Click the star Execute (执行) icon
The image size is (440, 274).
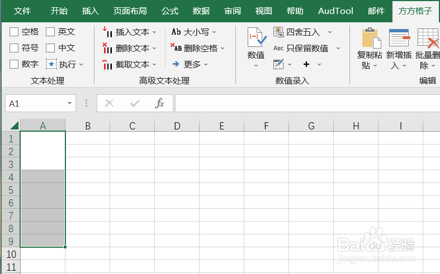point(51,64)
